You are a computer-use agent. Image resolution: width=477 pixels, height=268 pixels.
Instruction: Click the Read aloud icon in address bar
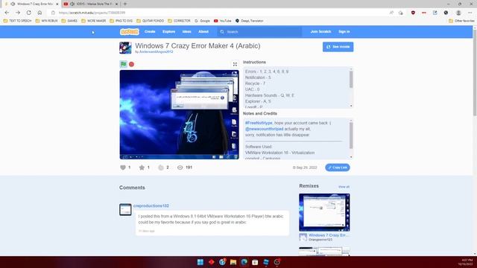click(x=391, y=13)
